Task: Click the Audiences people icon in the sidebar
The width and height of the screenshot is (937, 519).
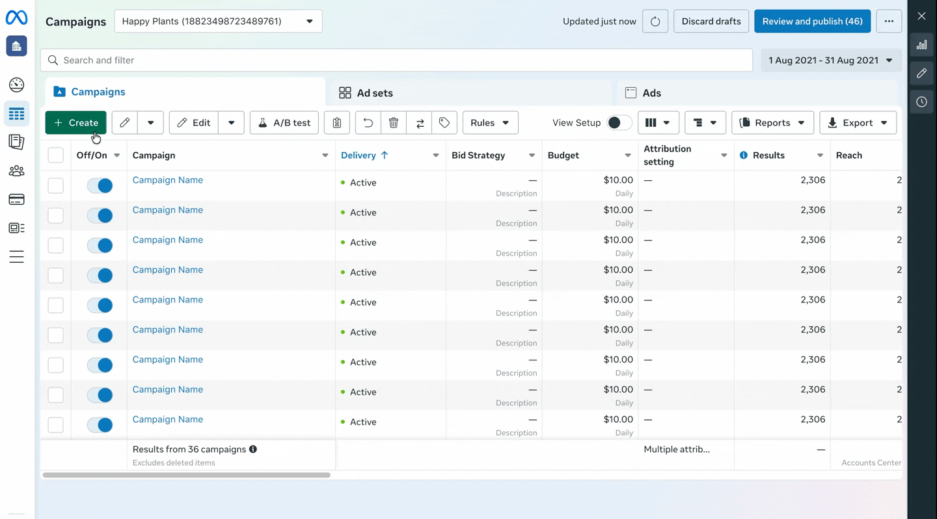Action: [16, 170]
